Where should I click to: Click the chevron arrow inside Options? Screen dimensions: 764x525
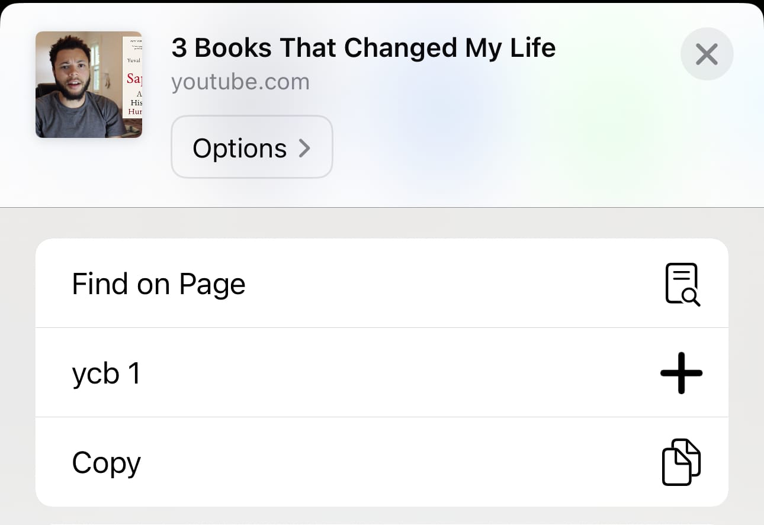pos(304,147)
